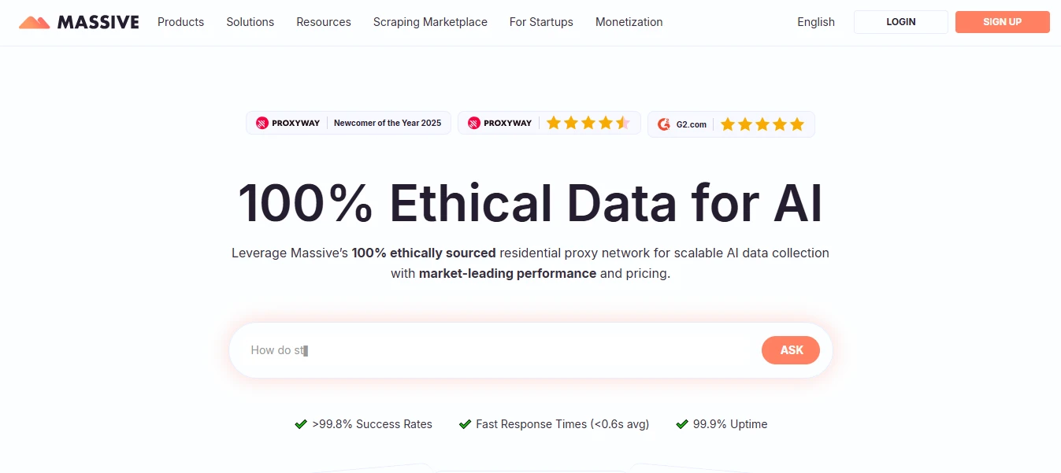This screenshot has width=1061, height=473.
Task: Click the checkmark next to Fast Response Times
Action: click(x=464, y=423)
